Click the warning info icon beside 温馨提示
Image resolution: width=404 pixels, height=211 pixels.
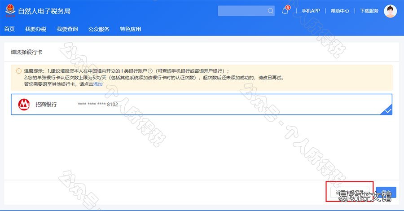click(19, 71)
